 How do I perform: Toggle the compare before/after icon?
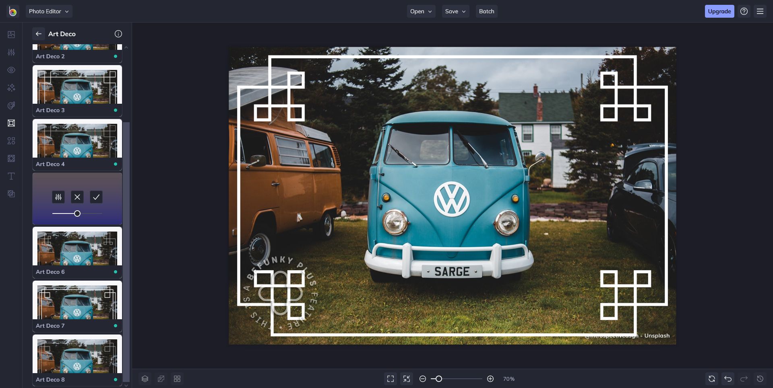161,379
